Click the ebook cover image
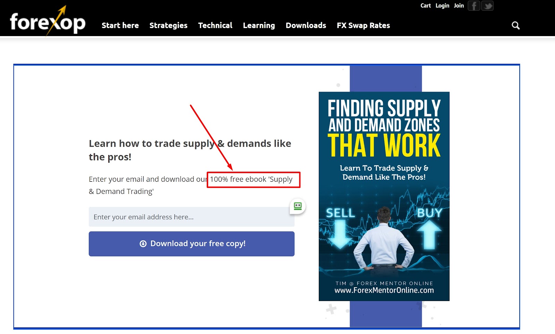The height and width of the screenshot is (334, 555). click(x=384, y=196)
